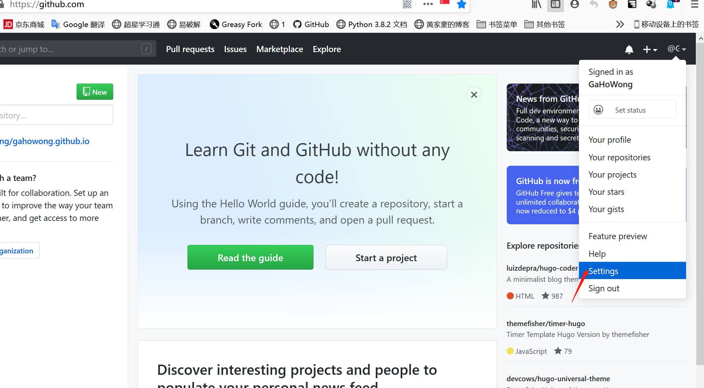
Task: Collapse the user avatar menu dropdown
Action: [x=676, y=49]
